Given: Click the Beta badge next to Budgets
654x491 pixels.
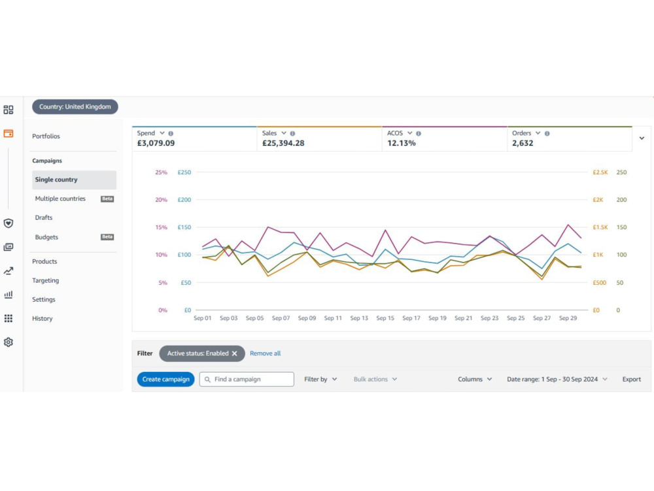Looking at the screenshot, I should click(x=107, y=237).
